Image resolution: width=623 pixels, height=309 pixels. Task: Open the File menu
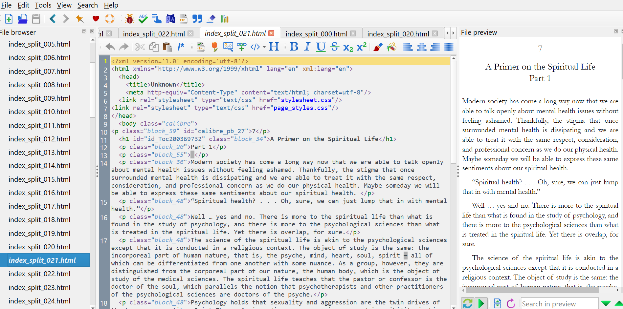pyautogui.click(x=6, y=5)
